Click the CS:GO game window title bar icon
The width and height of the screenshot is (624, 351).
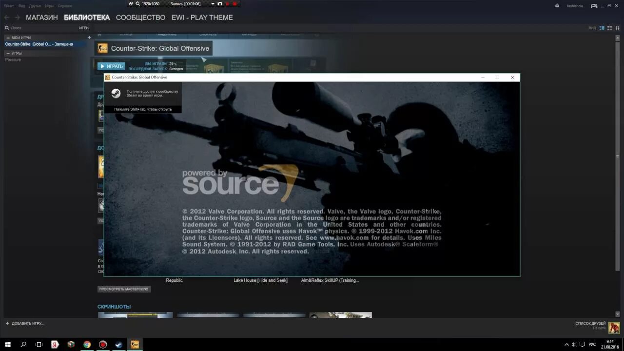(x=108, y=77)
